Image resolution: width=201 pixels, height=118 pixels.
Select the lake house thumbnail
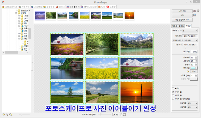(x=74, y=16)
